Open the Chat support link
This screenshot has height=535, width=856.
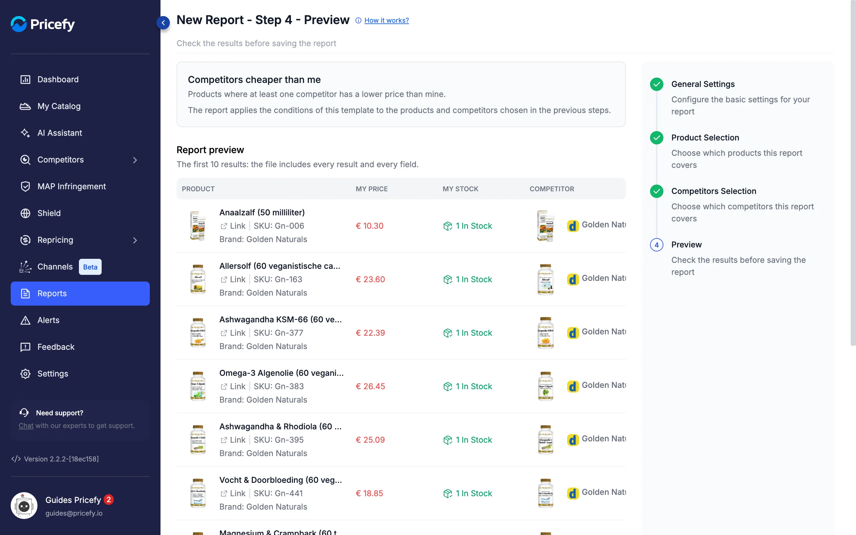click(26, 426)
